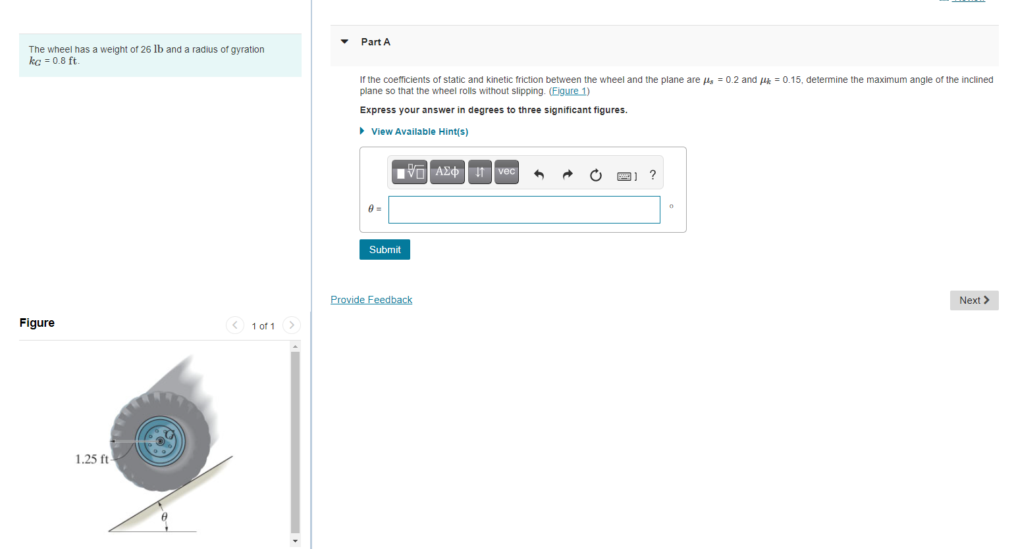Click the figure panel vertical scrollbar thumb
Image resolution: width=1014 pixels, height=549 pixels.
click(x=295, y=442)
